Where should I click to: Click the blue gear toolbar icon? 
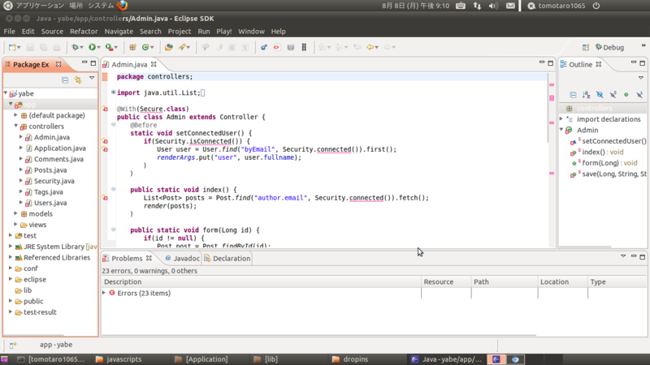click(263, 47)
